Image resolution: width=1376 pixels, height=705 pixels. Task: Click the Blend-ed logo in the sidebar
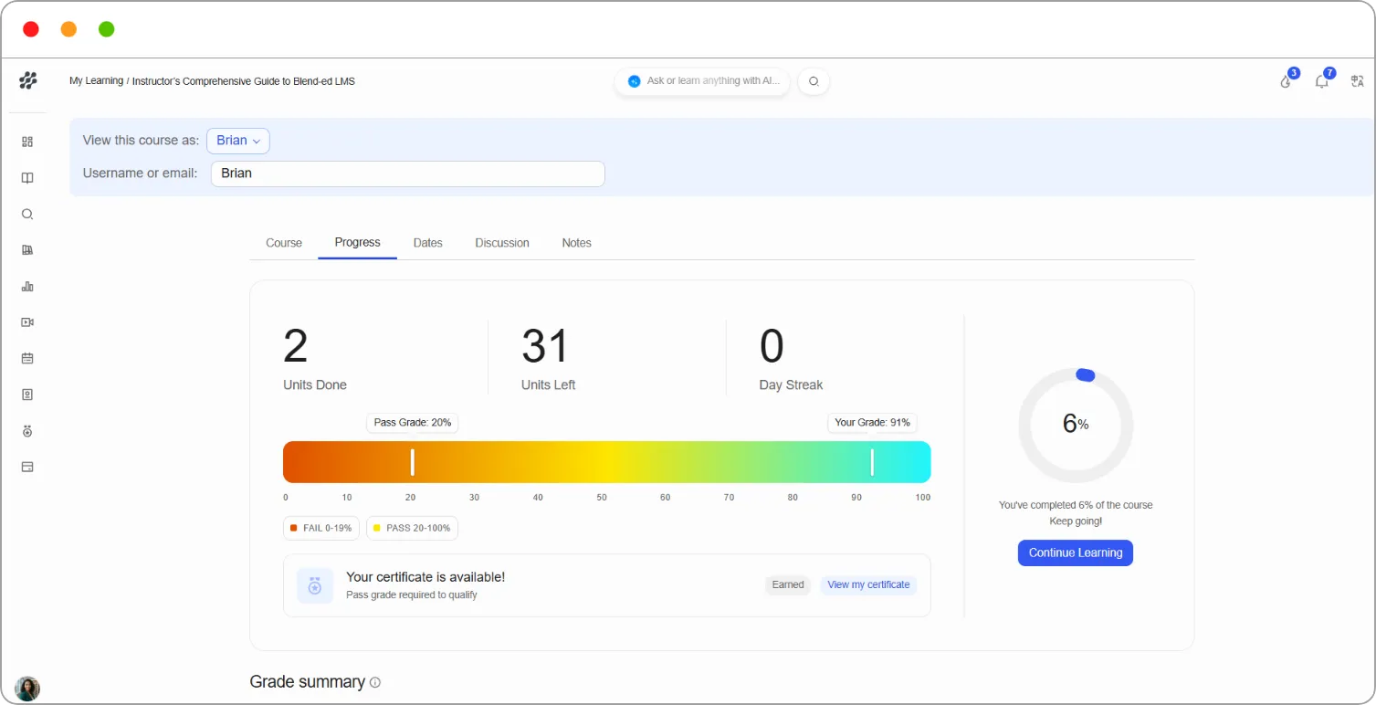tap(28, 80)
